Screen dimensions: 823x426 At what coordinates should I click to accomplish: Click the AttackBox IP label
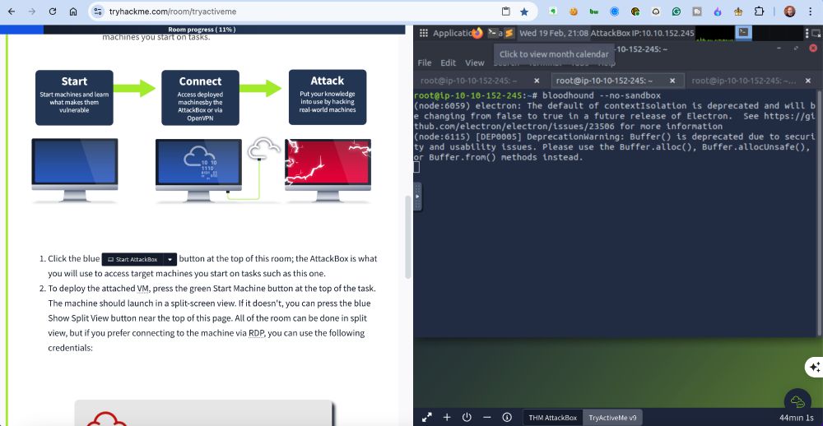pos(642,33)
